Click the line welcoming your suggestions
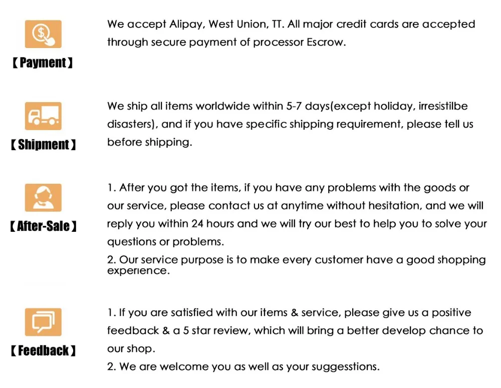 [243, 367]
